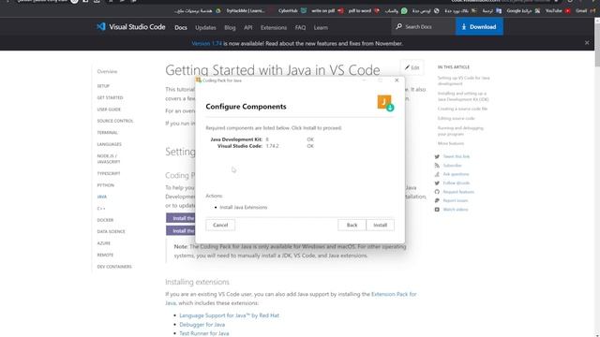The width and height of the screenshot is (600, 337).
Task: Expand the Python sidebar section
Action: pos(106,185)
